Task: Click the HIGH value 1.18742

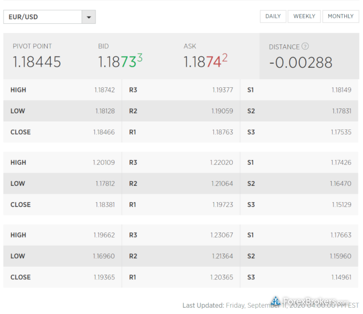Action: tap(104, 90)
